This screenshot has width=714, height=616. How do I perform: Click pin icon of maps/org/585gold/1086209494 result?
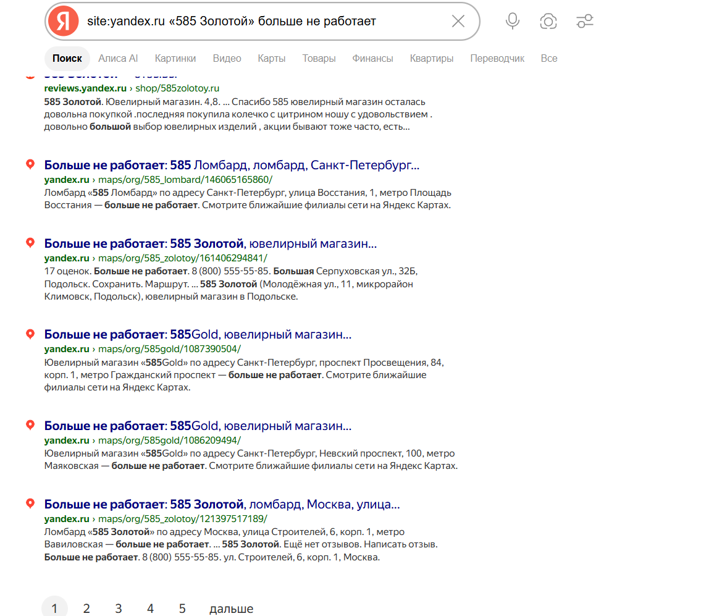coord(30,425)
